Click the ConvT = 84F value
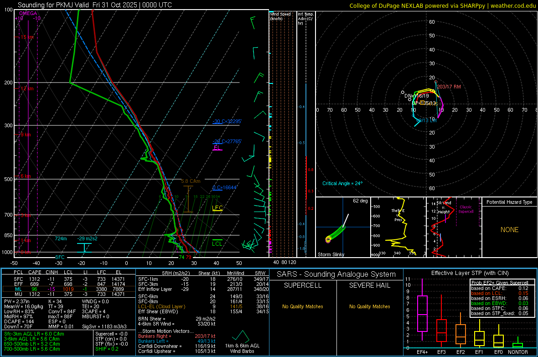The height and width of the screenshot is (357, 538). click(x=62, y=311)
